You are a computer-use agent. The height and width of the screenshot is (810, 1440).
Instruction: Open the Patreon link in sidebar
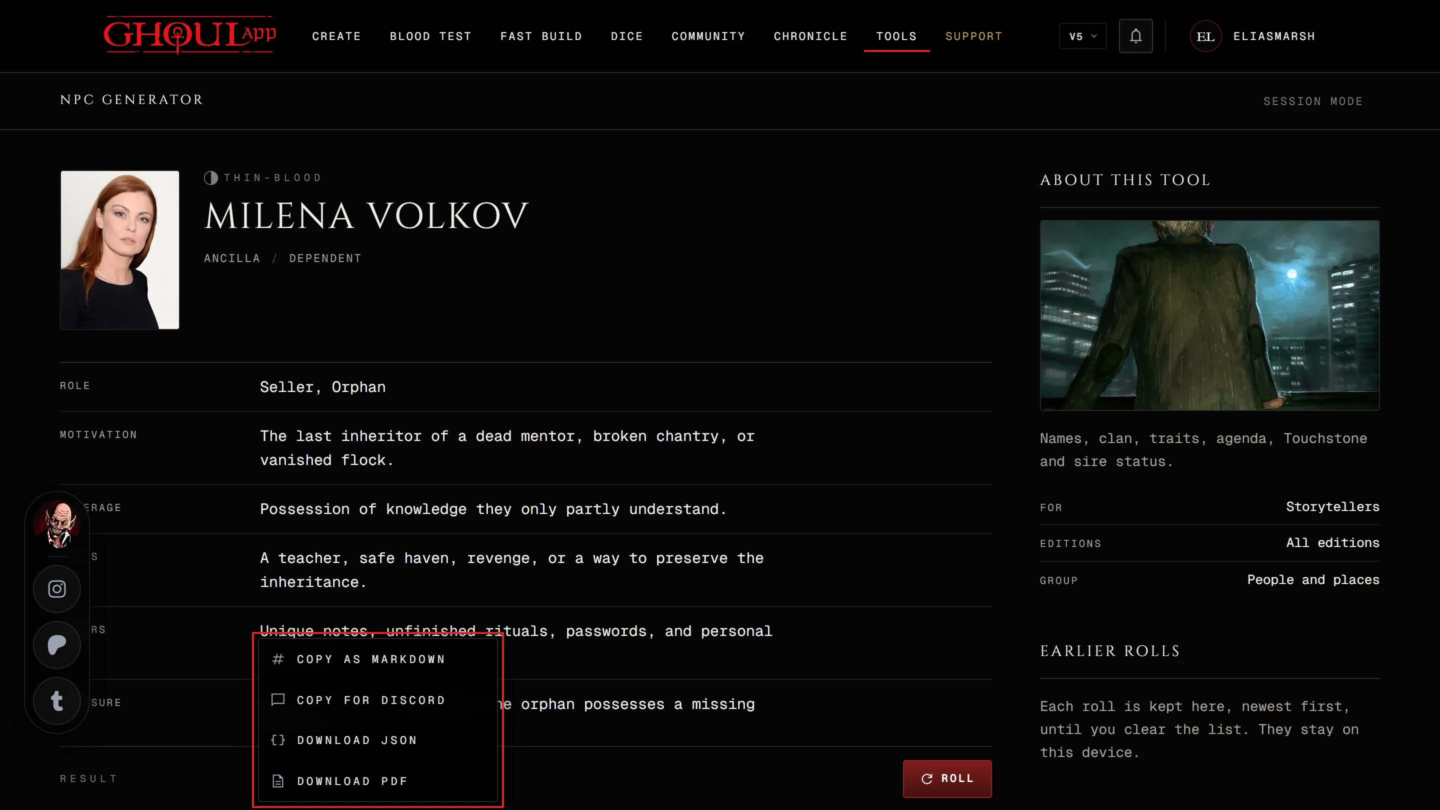[x=57, y=644]
